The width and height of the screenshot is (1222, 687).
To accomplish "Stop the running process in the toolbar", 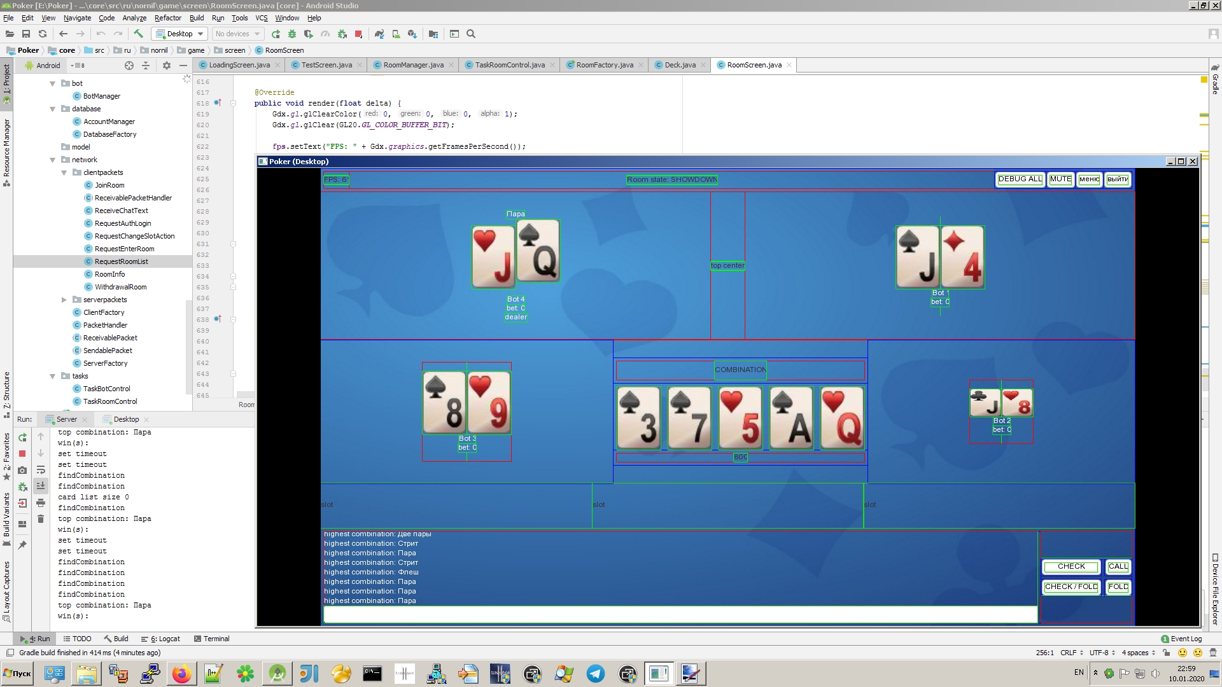I will [358, 34].
